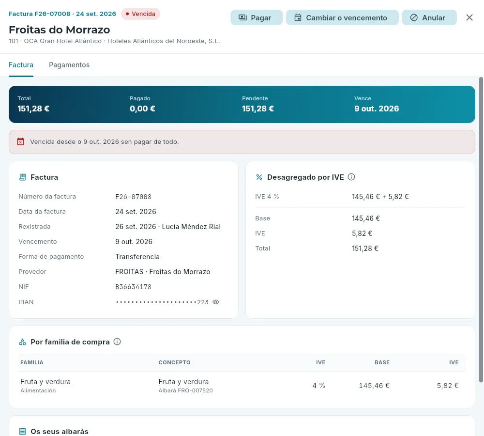Close the invoice detail panel

click(x=469, y=17)
